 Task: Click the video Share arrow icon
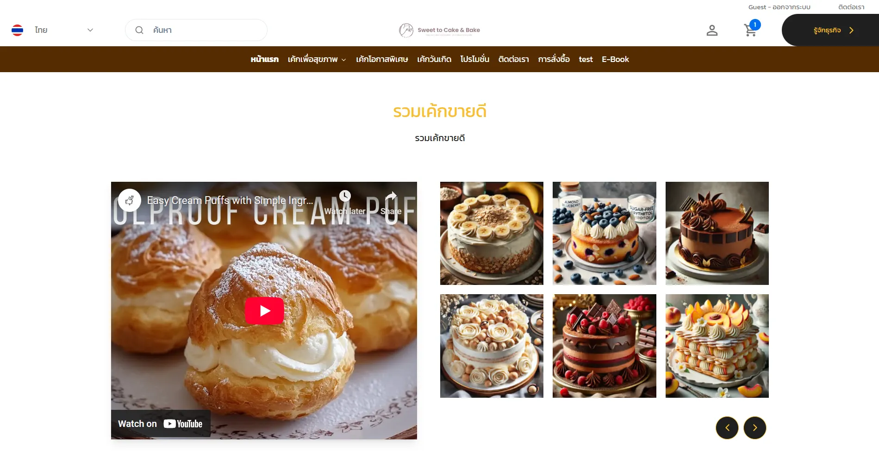click(x=391, y=196)
